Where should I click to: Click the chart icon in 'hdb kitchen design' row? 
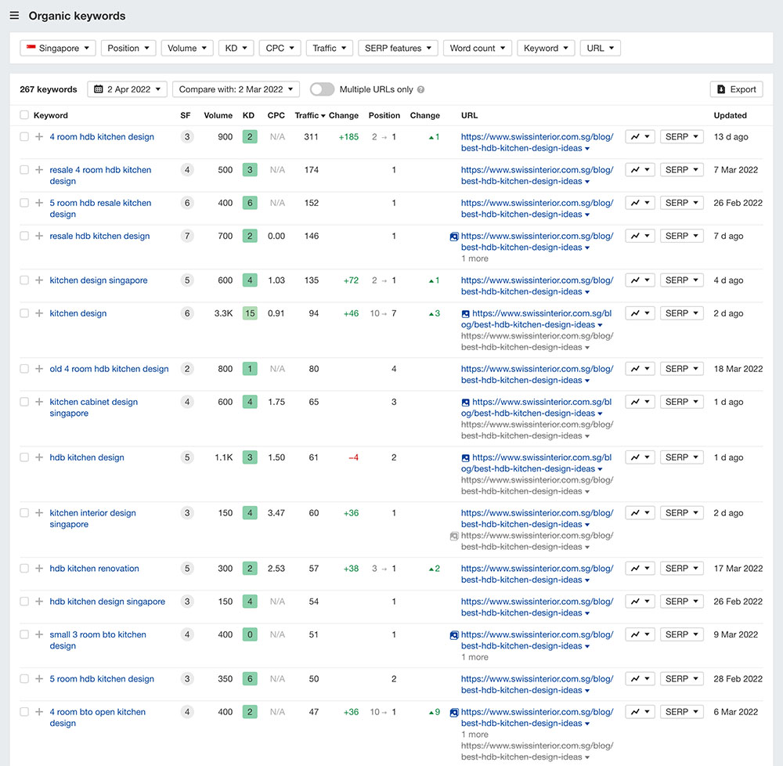coord(639,457)
